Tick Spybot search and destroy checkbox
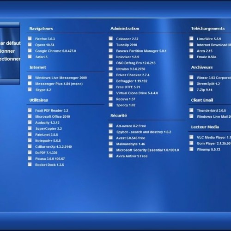Image resolution: width=231 pixels, height=231 pixels. coord(111,132)
